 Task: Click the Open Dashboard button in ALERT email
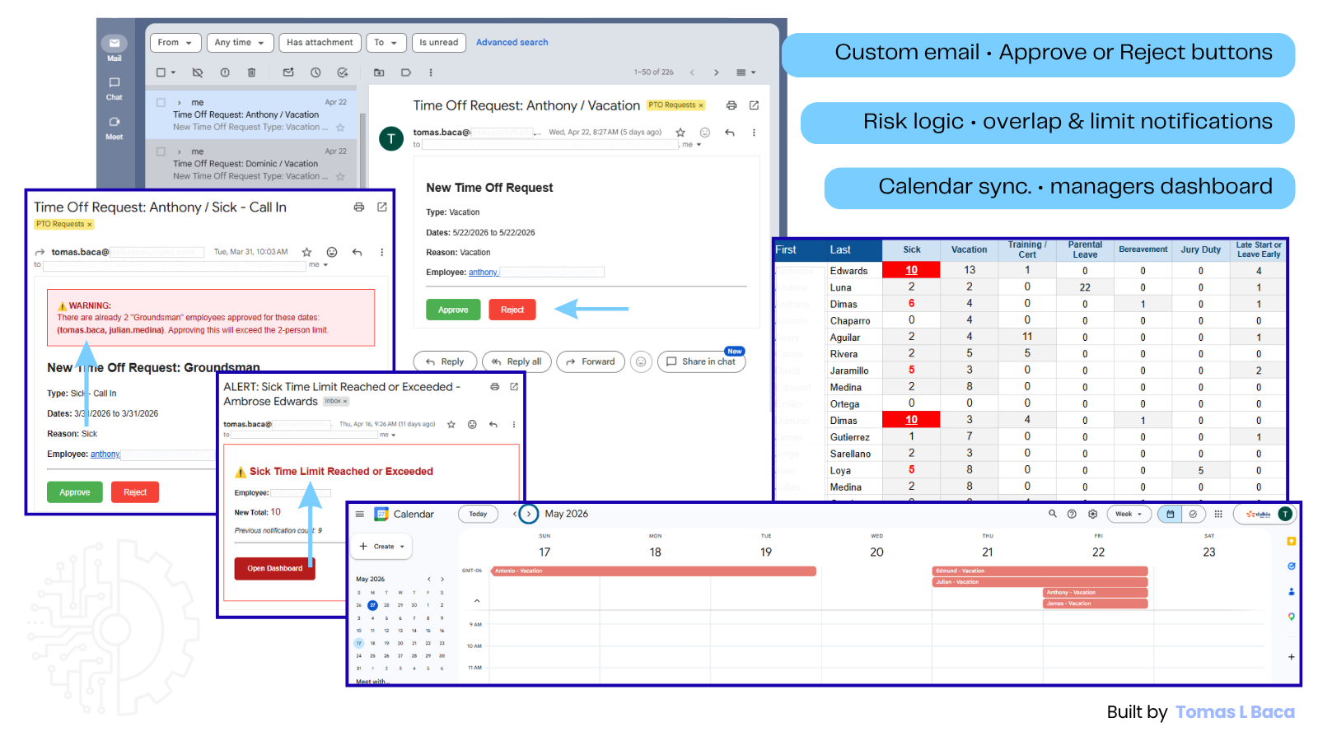pos(275,568)
